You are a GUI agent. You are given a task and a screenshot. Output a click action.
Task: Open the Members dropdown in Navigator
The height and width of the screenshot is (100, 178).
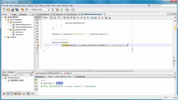9,75
